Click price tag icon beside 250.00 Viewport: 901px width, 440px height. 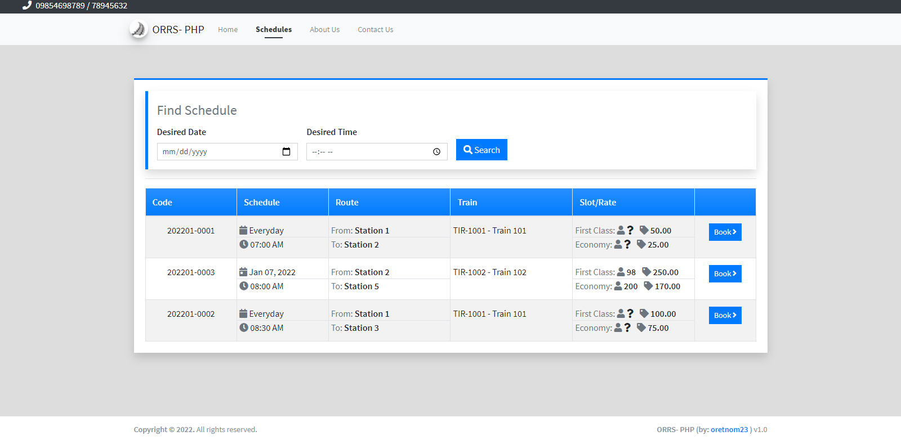click(x=646, y=272)
